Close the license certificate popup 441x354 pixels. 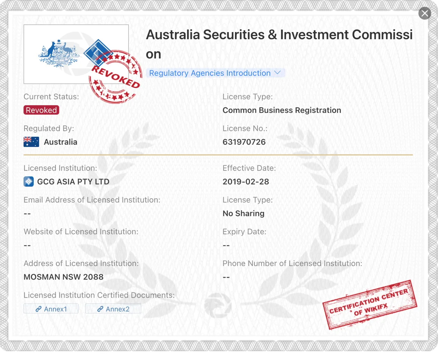425,13
